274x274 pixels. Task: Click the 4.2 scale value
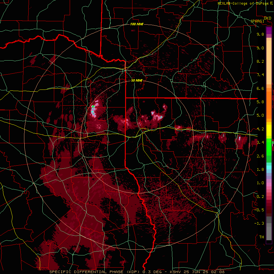click(x=260, y=129)
